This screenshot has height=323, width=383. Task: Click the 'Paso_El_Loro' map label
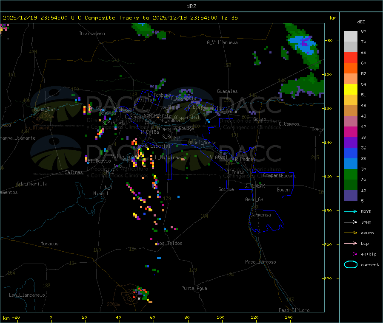294,310
